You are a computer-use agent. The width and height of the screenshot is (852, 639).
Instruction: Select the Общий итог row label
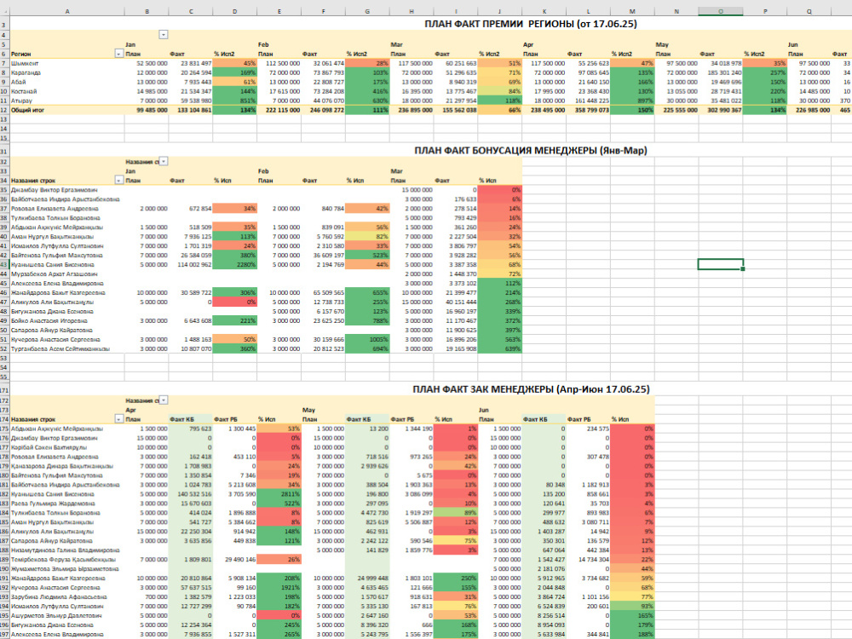coord(67,110)
